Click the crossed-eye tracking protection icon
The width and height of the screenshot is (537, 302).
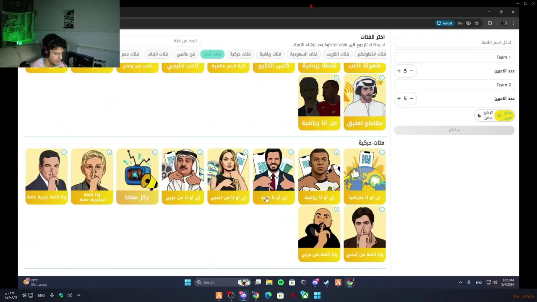[468, 23]
